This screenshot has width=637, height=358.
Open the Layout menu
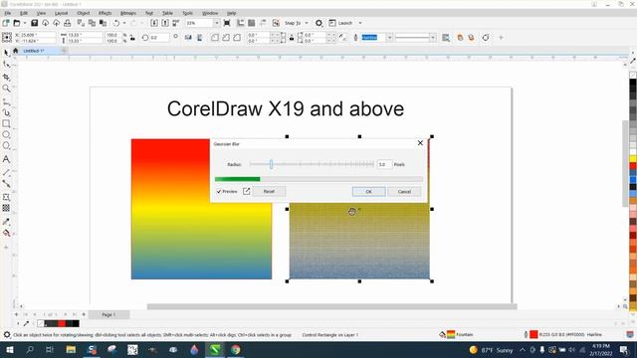(61, 13)
